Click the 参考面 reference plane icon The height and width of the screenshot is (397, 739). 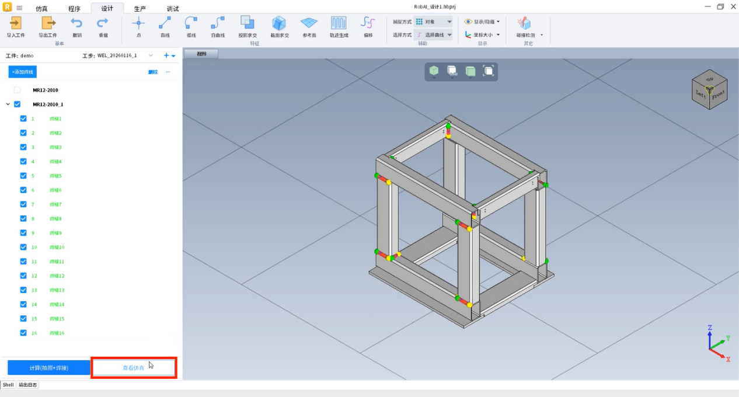tap(309, 23)
